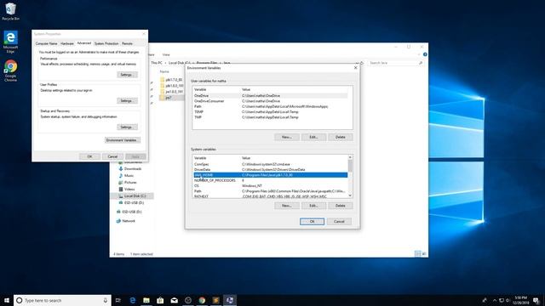Launch Edge from the taskbar

[133, 300]
